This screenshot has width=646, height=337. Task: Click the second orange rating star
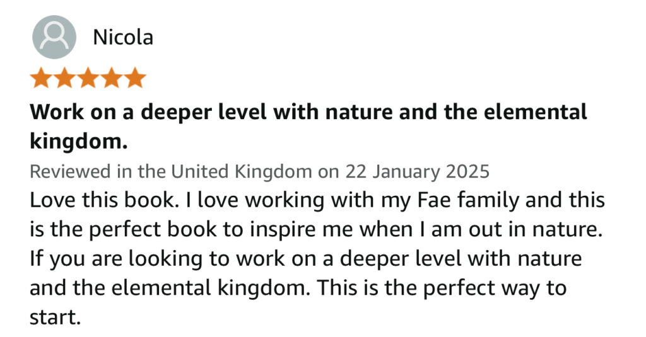coord(64,78)
